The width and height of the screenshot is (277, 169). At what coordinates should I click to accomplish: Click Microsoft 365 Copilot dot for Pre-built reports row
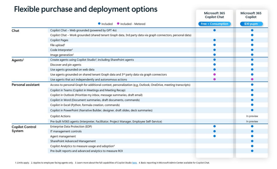click(x=252, y=151)
